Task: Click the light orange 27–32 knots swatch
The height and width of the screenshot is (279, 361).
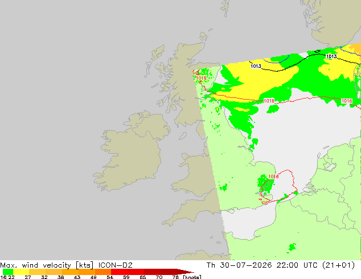Action: pos(38,272)
